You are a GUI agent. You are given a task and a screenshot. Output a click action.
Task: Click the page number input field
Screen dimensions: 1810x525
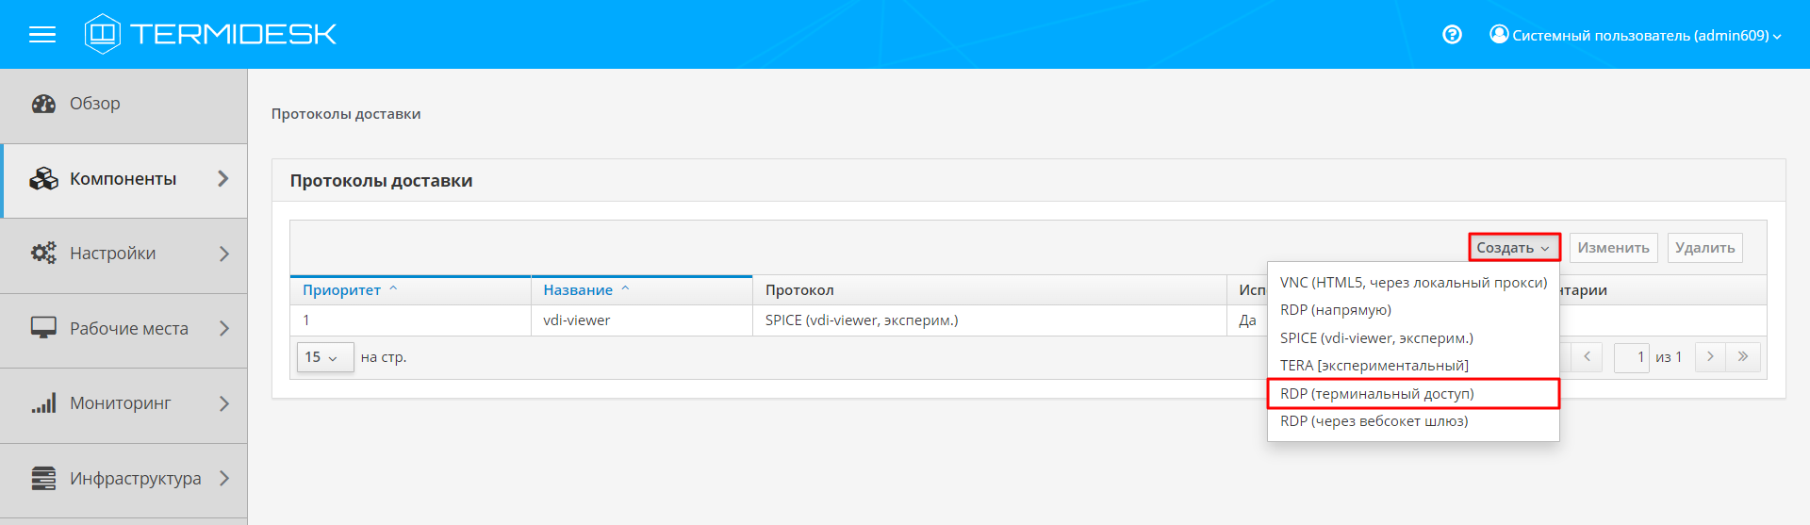pos(1631,357)
